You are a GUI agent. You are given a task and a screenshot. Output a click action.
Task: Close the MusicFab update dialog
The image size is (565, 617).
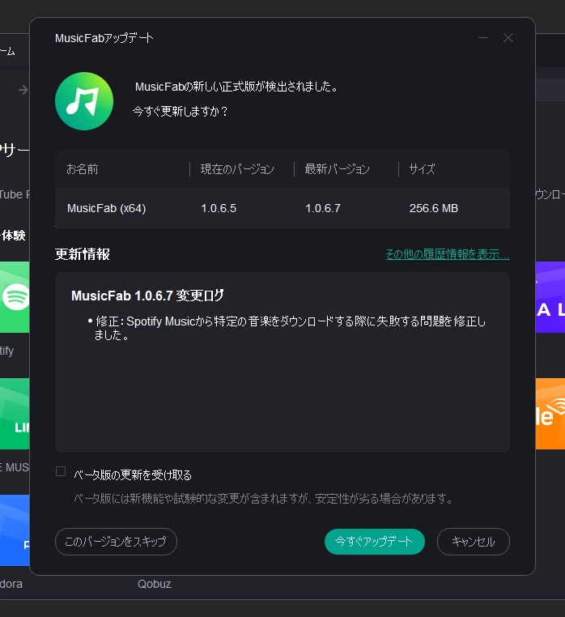tap(508, 38)
